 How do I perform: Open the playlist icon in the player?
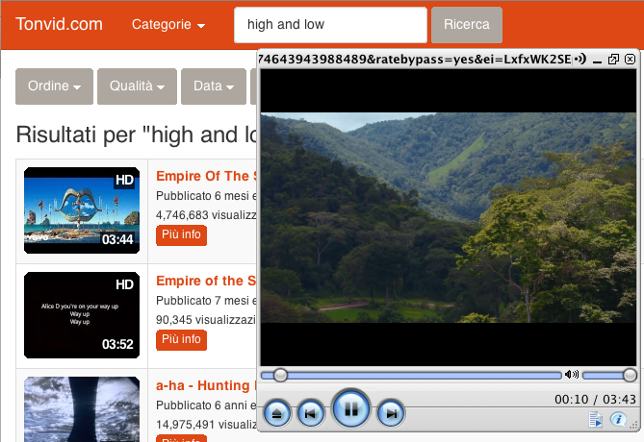(x=596, y=420)
